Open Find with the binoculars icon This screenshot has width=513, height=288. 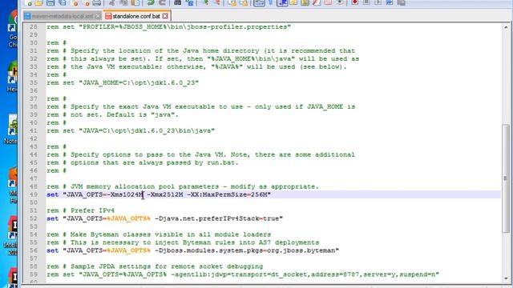click(x=177, y=3)
